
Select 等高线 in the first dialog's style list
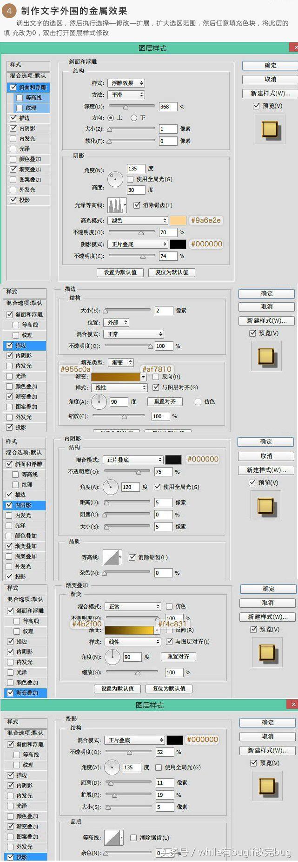coord(32,97)
